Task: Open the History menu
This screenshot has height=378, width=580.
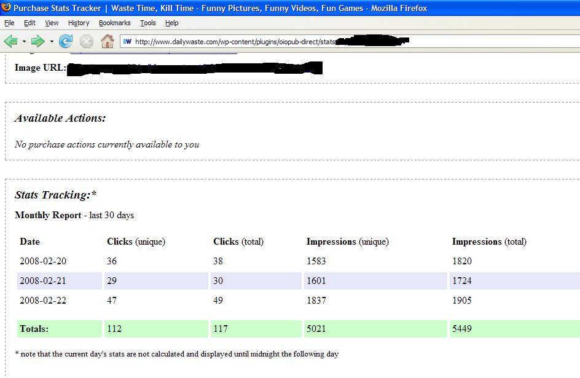Action: click(79, 23)
